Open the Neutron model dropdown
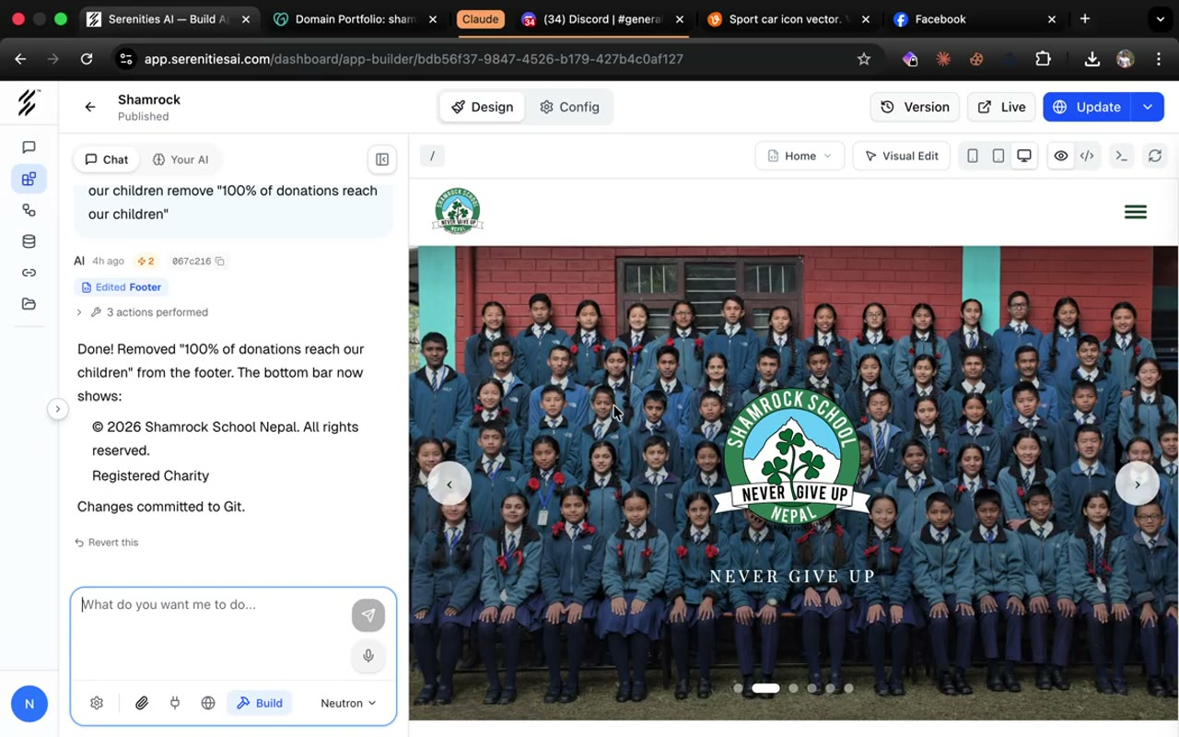The image size is (1179, 737). point(348,703)
